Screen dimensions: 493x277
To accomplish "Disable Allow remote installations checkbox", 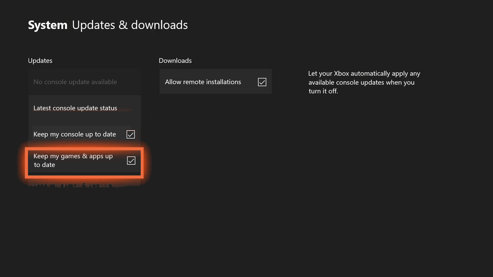I will pyautogui.click(x=262, y=82).
